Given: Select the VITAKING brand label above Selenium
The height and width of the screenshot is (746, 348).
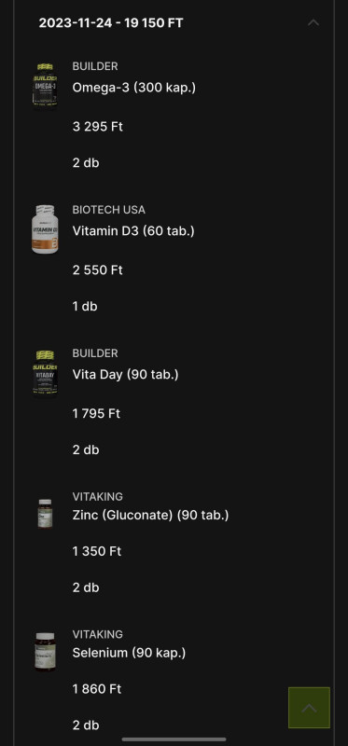Looking at the screenshot, I should (x=98, y=634).
